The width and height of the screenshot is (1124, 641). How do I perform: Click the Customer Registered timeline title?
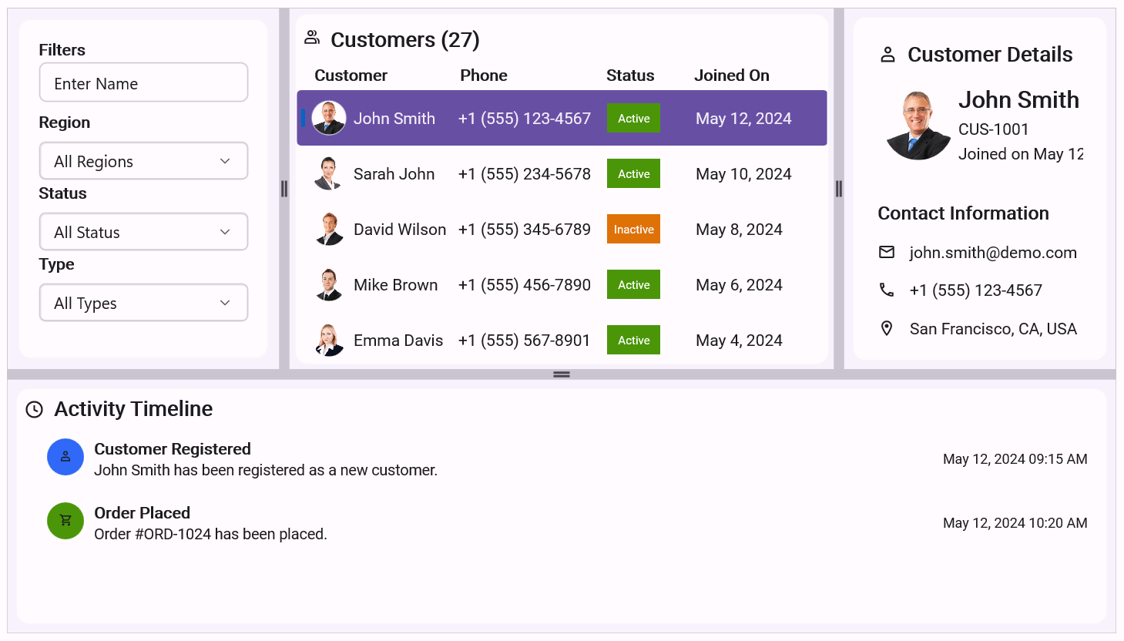(x=173, y=449)
